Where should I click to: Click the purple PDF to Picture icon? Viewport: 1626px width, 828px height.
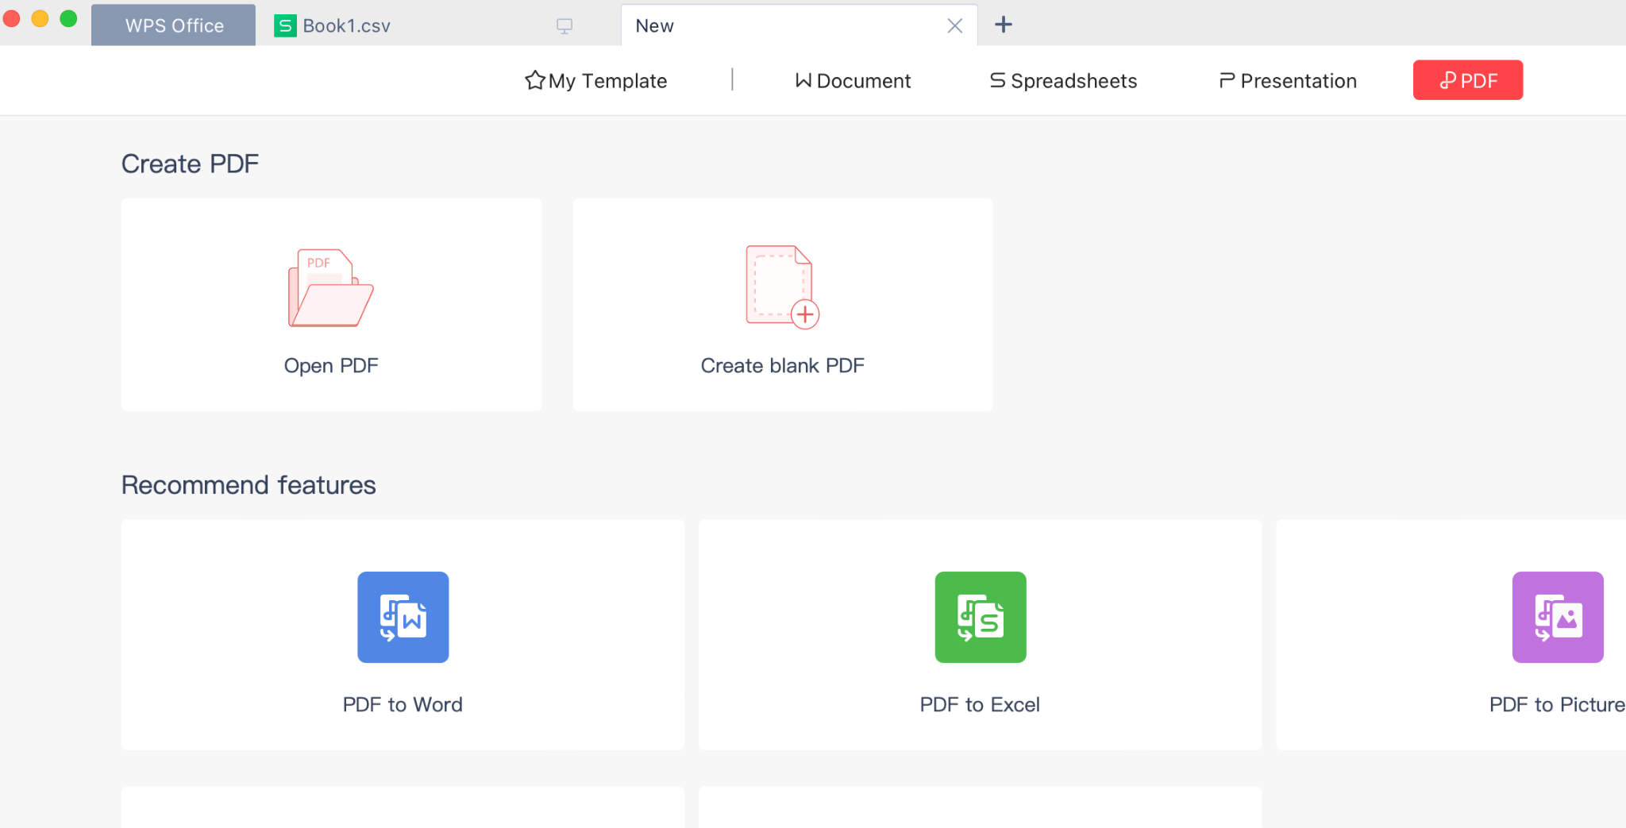coord(1557,617)
